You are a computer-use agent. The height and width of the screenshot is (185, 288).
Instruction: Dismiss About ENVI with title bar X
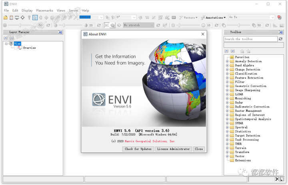point(202,34)
